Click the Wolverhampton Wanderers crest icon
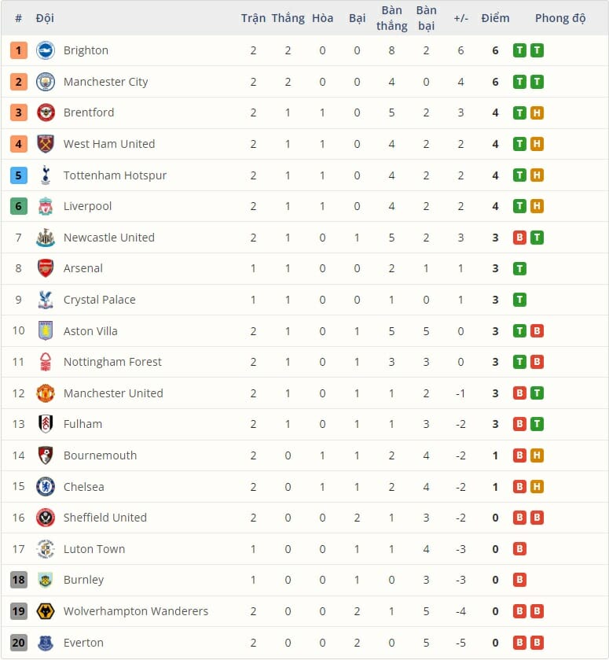Viewport: 609px width, 660px height. pos(46,610)
